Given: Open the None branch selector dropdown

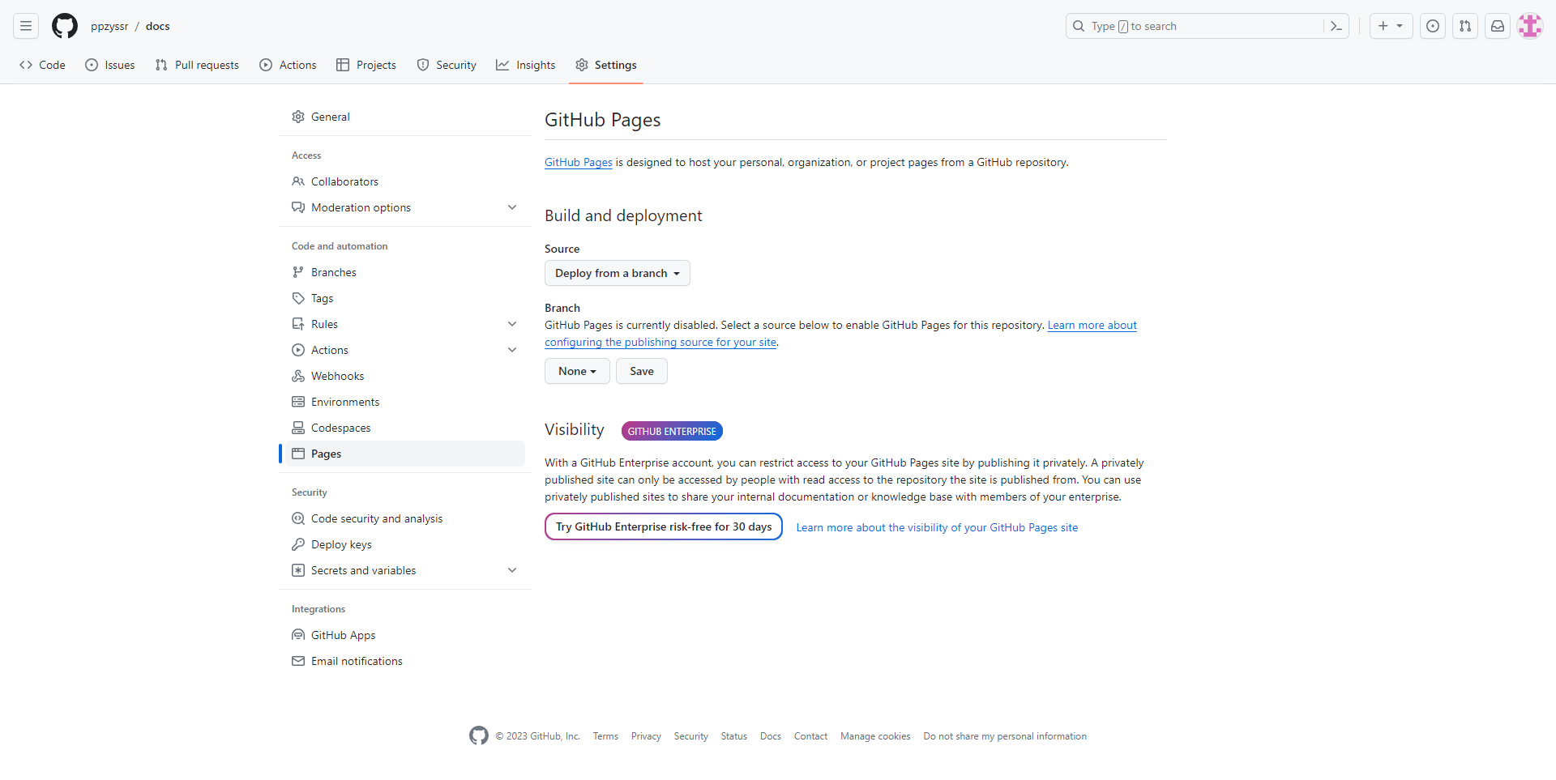Looking at the screenshot, I should click(x=577, y=371).
